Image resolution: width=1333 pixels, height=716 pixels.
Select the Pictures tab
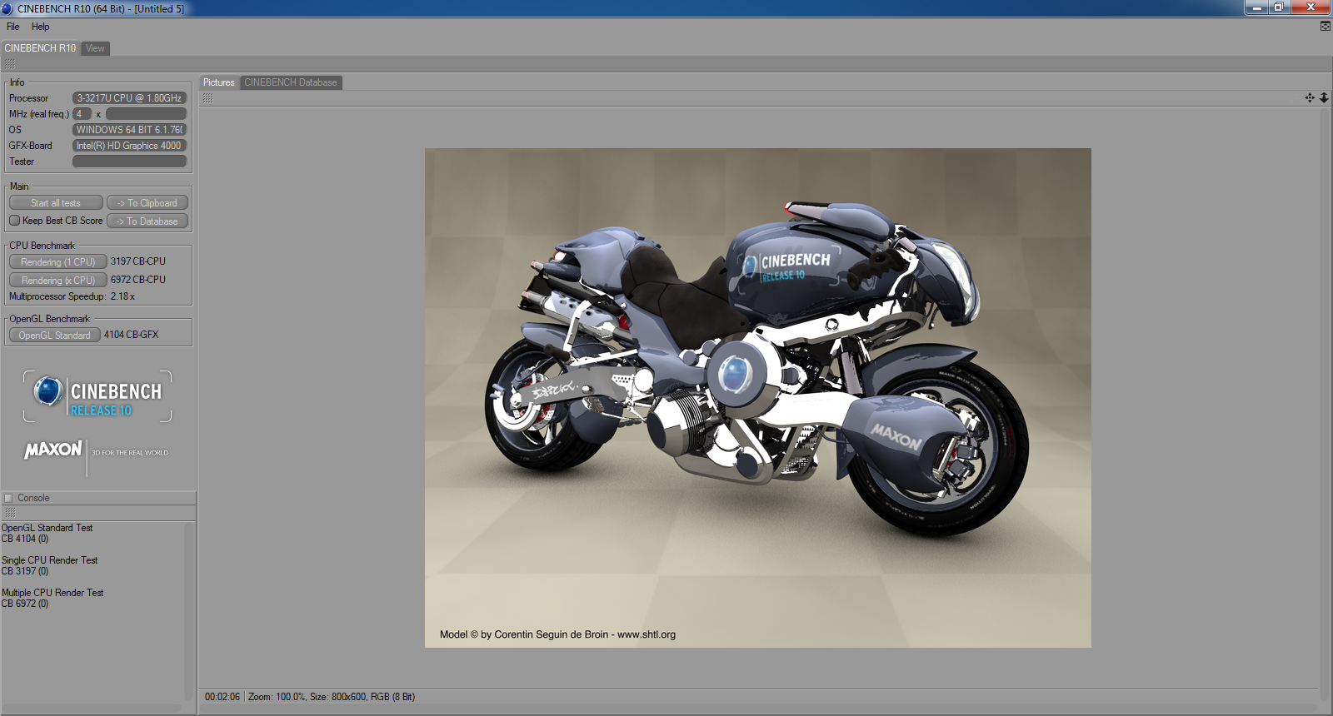tap(219, 82)
